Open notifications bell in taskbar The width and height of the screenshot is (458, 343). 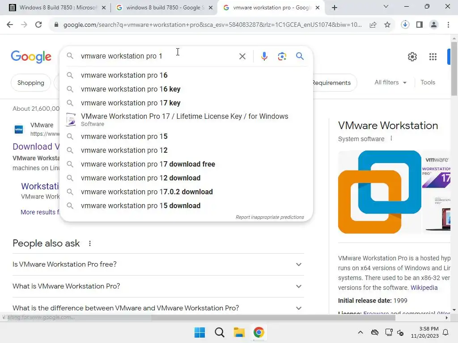[446, 332]
